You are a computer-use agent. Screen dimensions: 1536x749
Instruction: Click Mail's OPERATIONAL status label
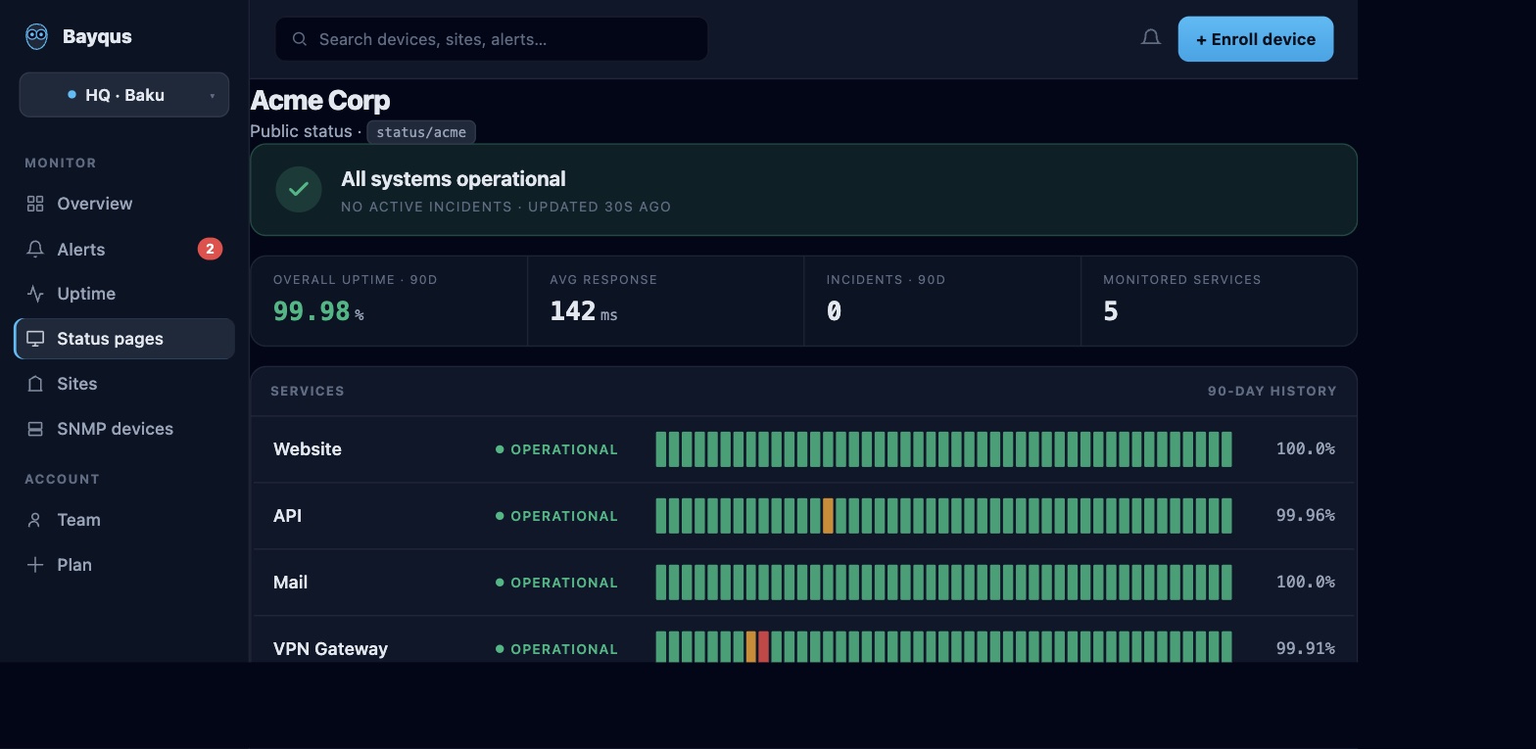556,583
